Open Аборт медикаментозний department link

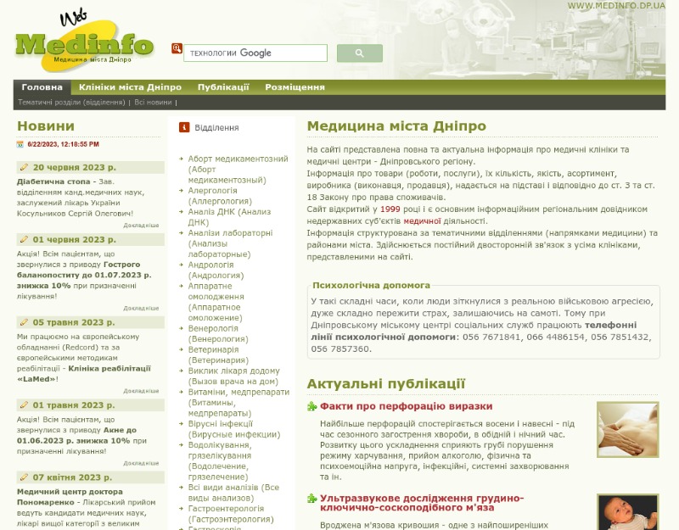click(x=238, y=169)
